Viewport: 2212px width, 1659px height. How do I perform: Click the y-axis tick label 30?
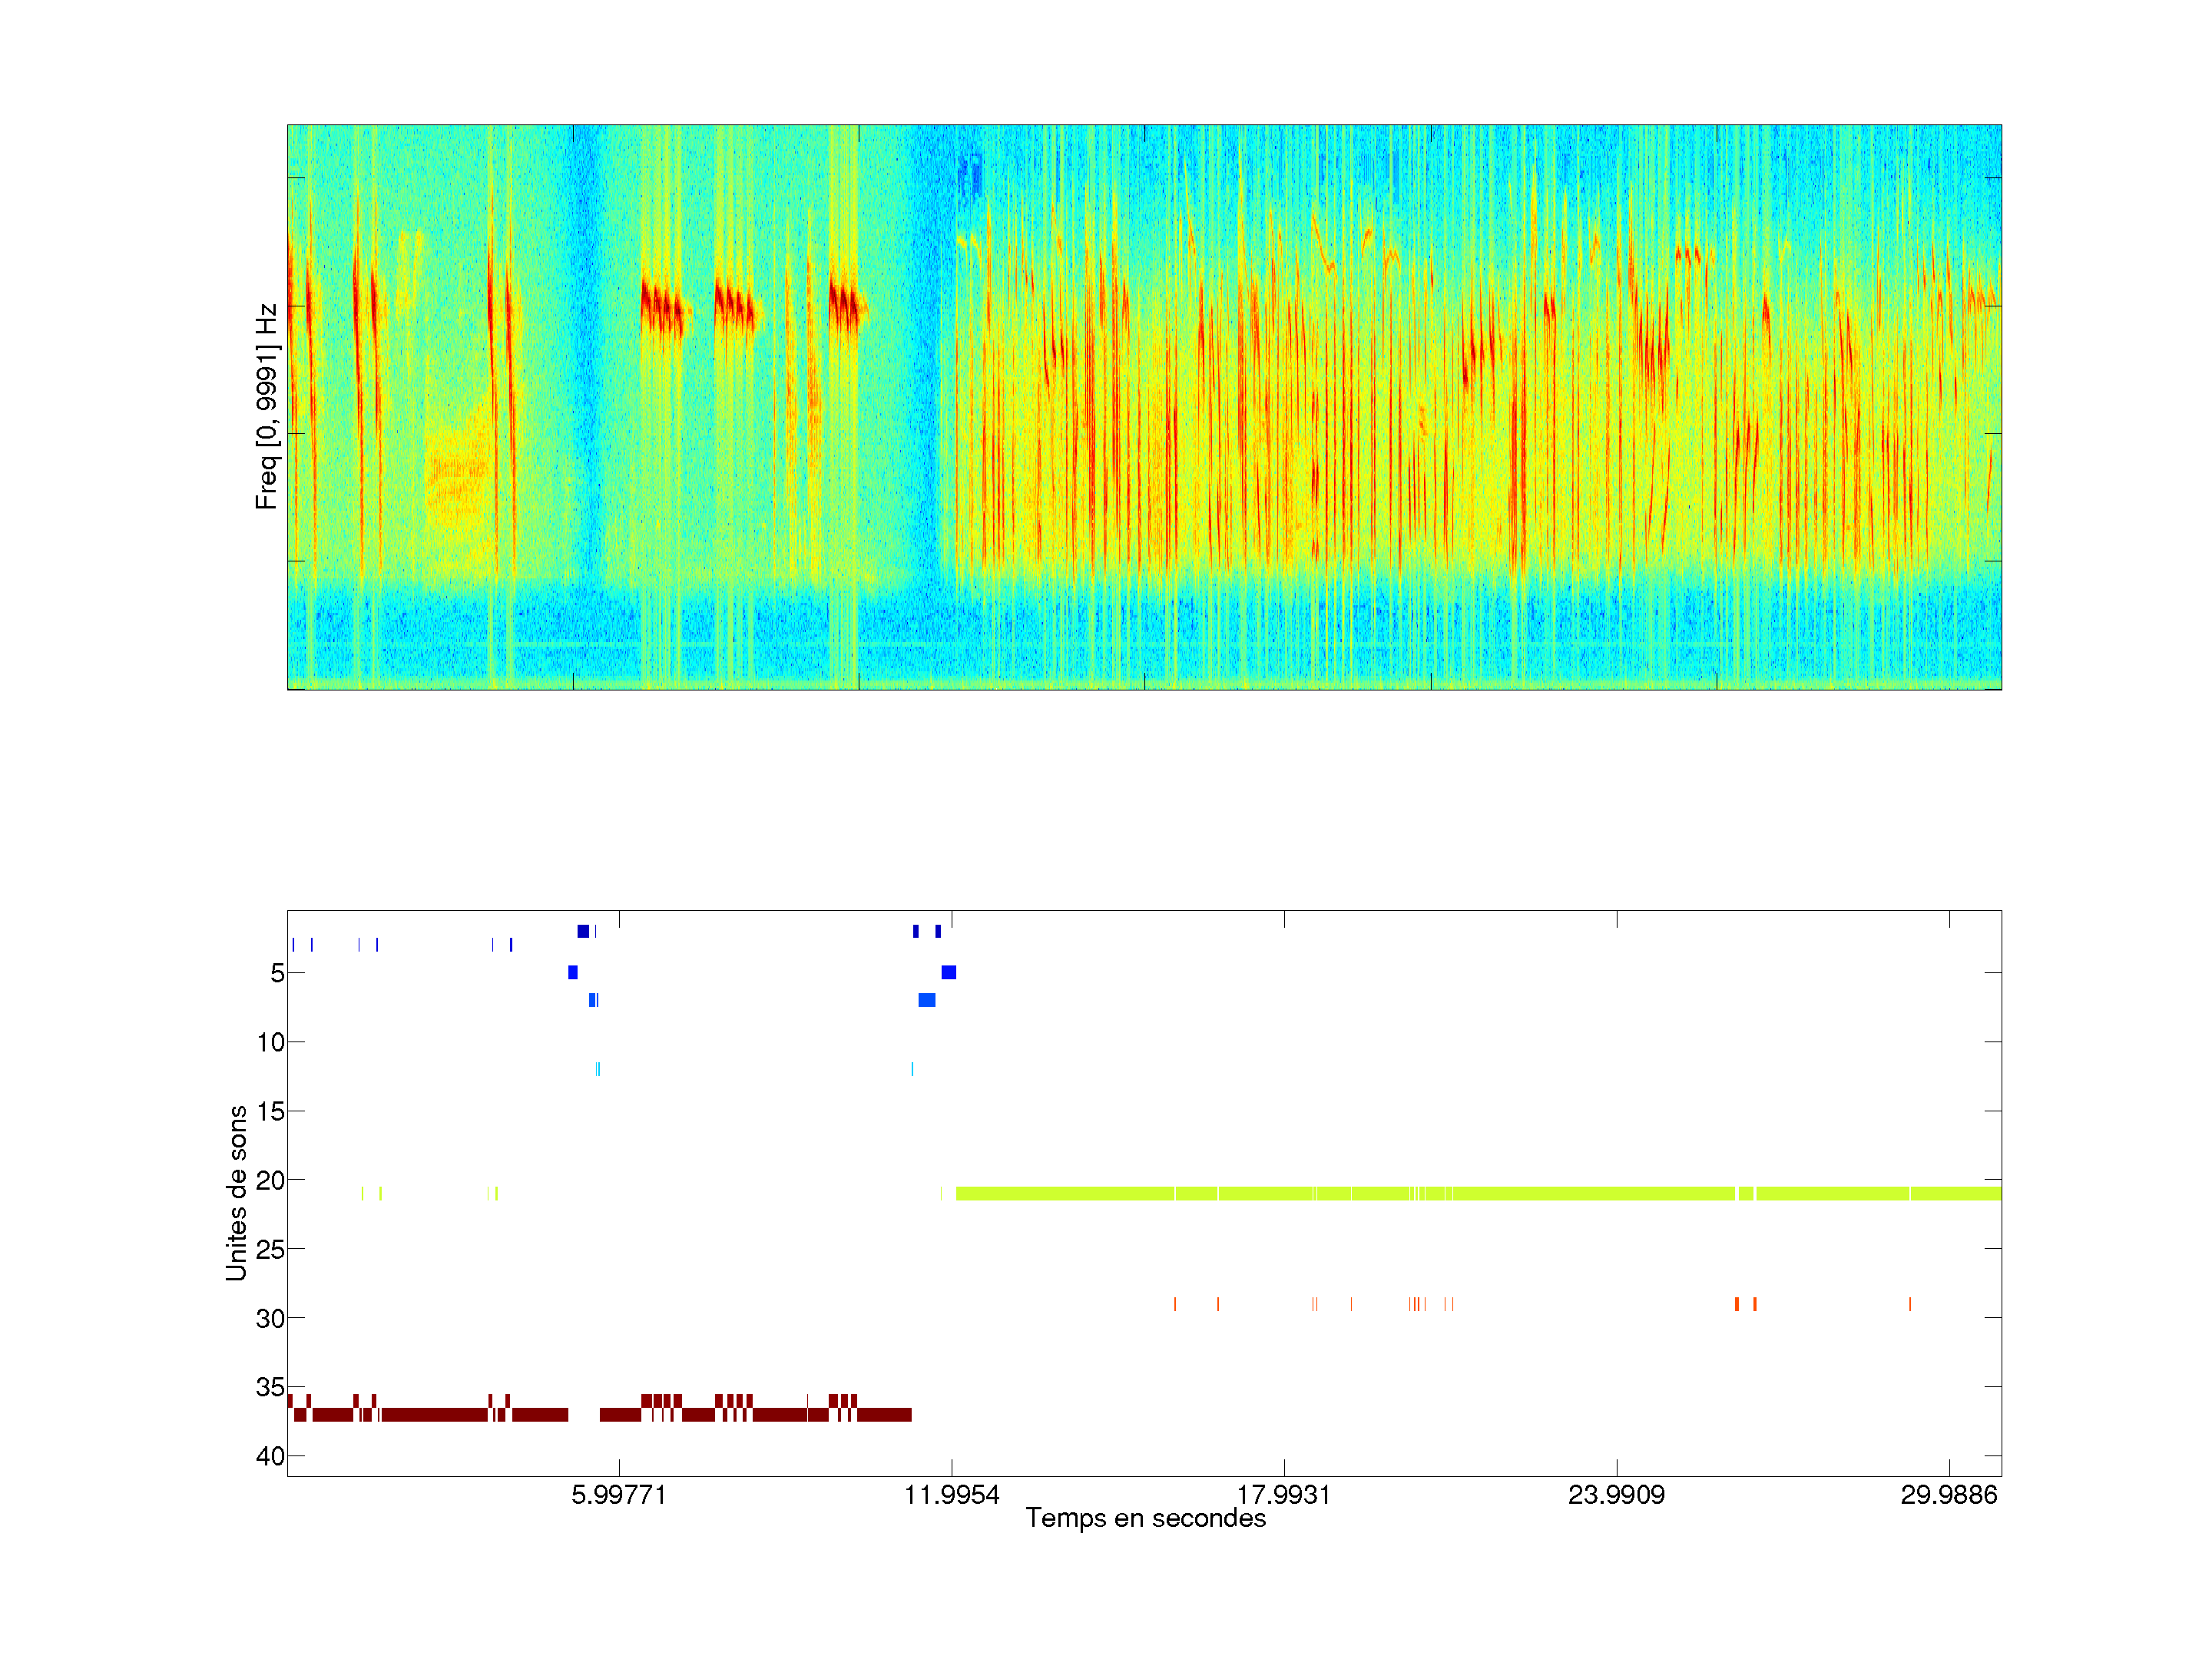click(270, 1318)
